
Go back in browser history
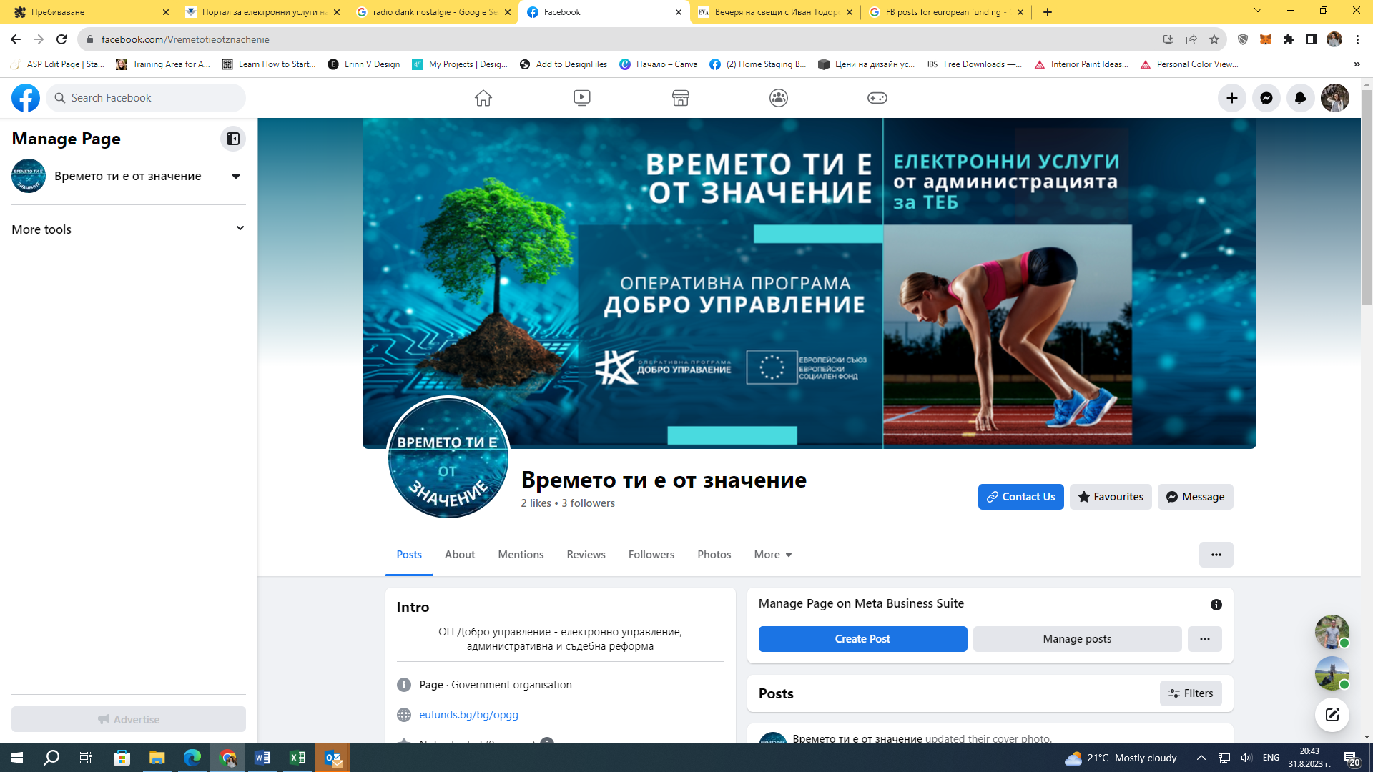[16, 39]
